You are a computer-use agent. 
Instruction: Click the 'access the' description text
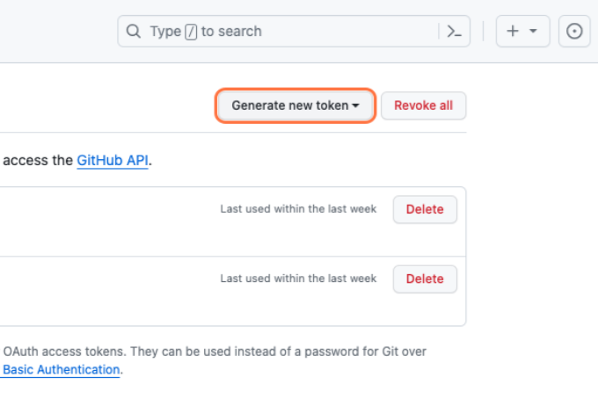(x=37, y=161)
